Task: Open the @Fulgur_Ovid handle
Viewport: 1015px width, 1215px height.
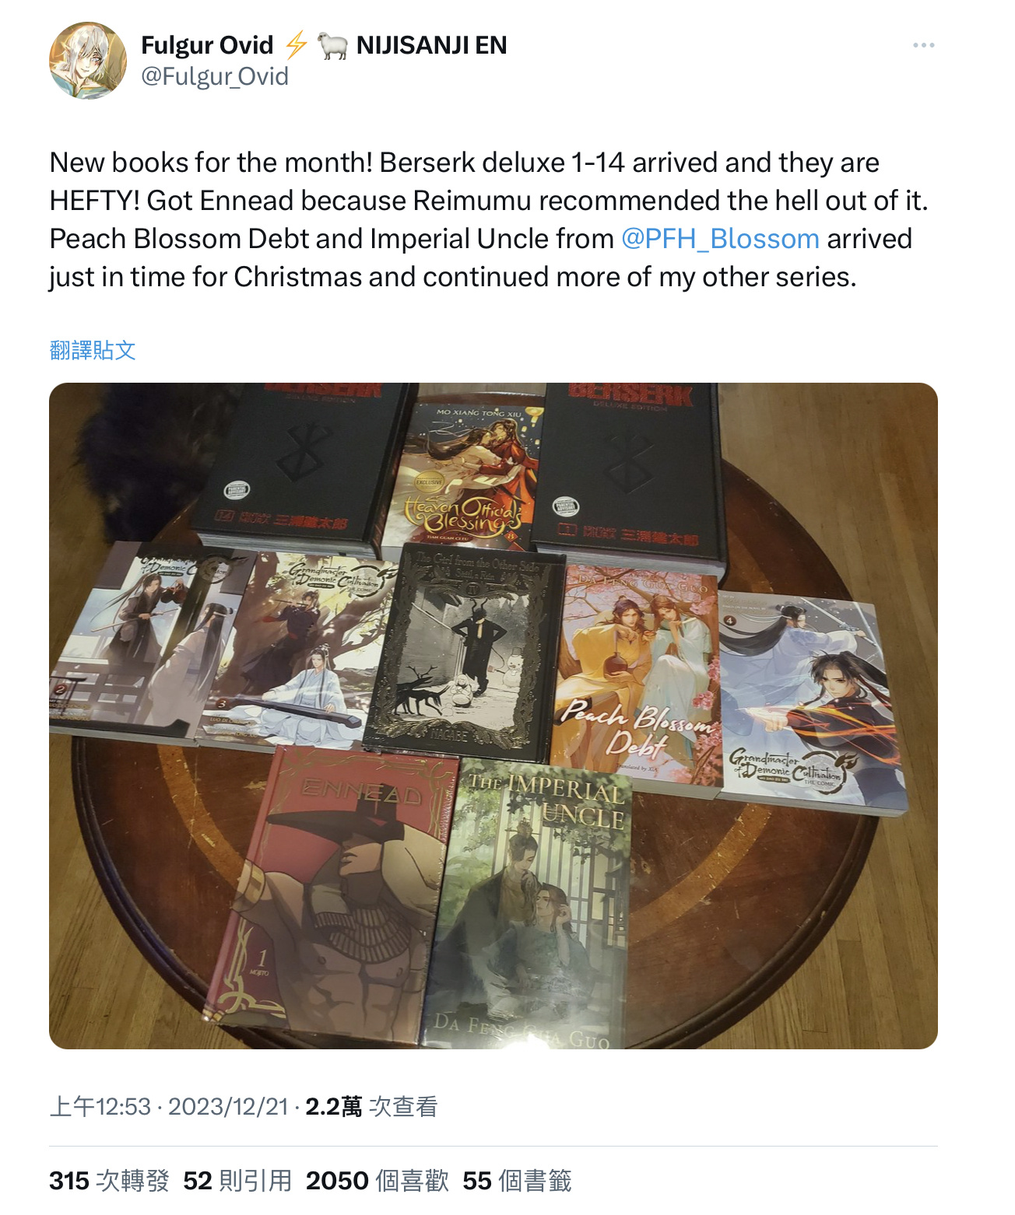Action: point(215,76)
